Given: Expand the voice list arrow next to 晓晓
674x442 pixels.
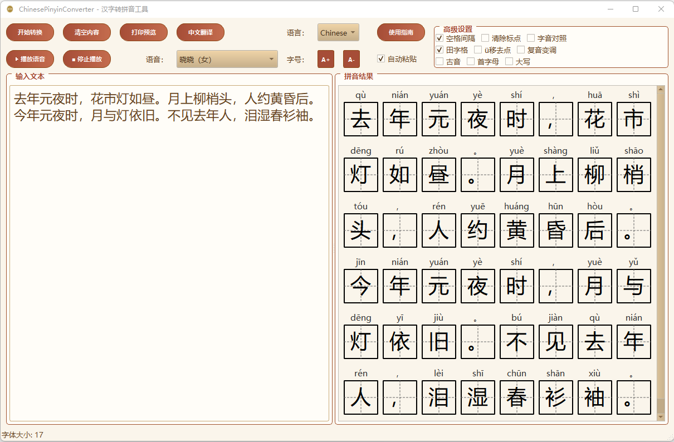Looking at the screenshot, I should pos(272,59).
